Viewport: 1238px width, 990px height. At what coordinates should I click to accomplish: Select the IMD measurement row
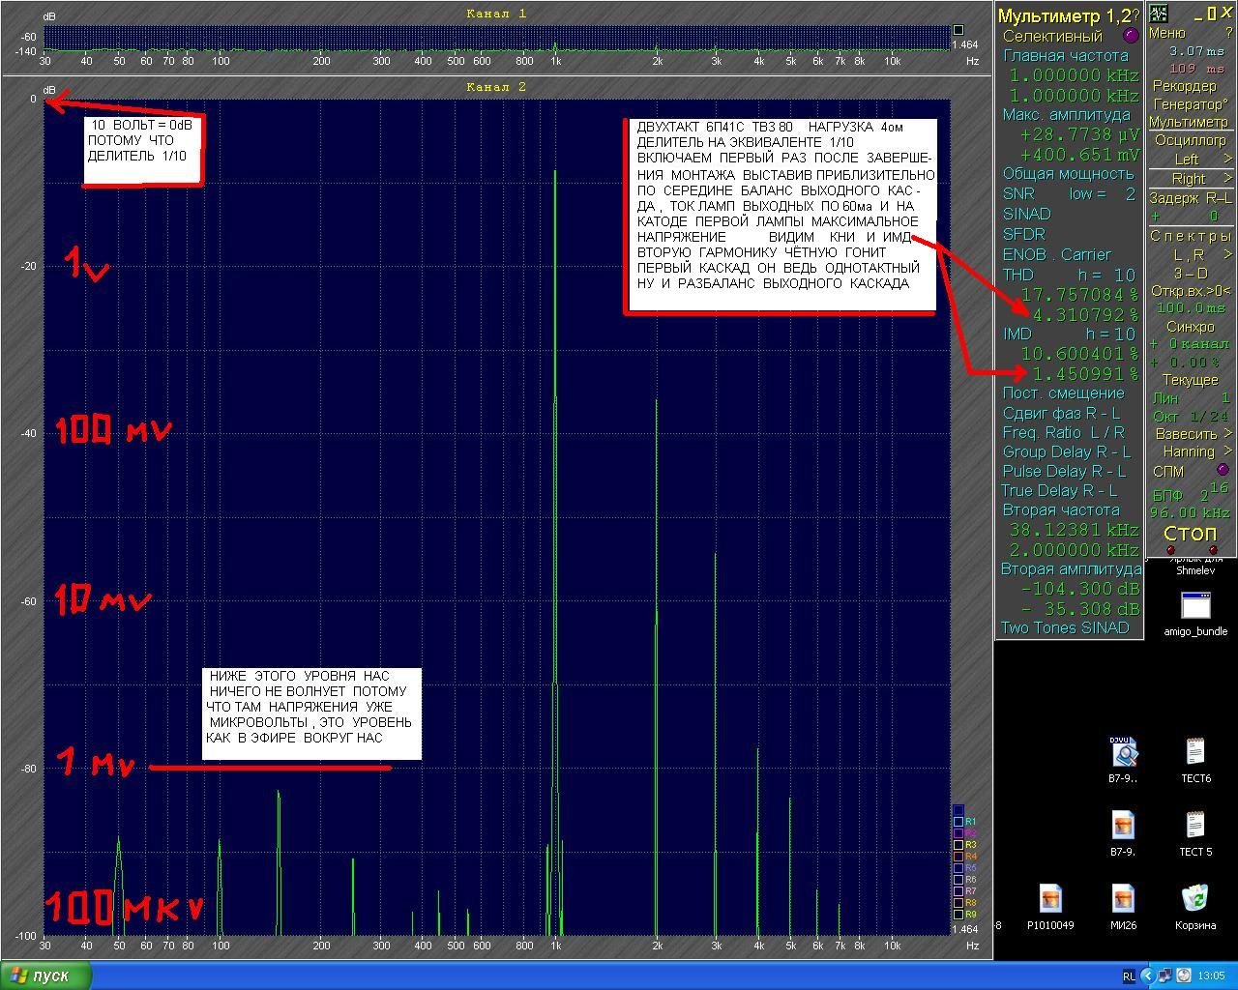pos(1017,334)
